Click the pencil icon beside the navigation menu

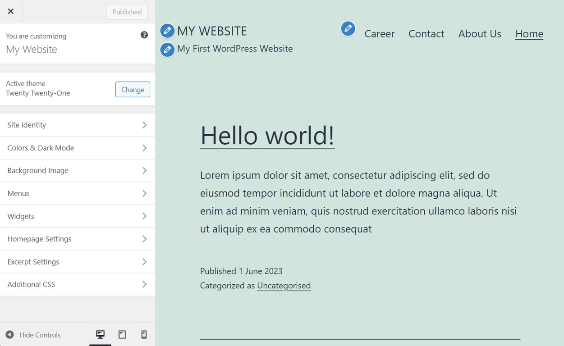point(348,28)
